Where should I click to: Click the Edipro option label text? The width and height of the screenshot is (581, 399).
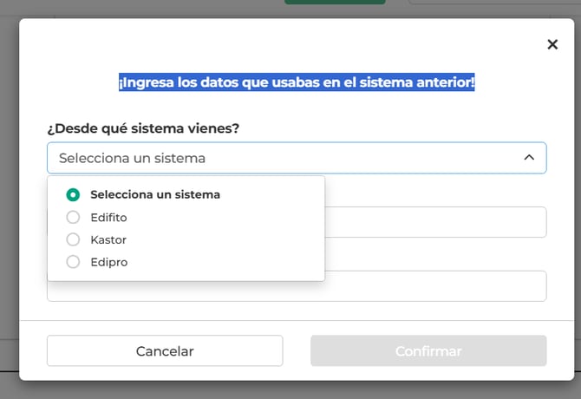tap(109, 262)
